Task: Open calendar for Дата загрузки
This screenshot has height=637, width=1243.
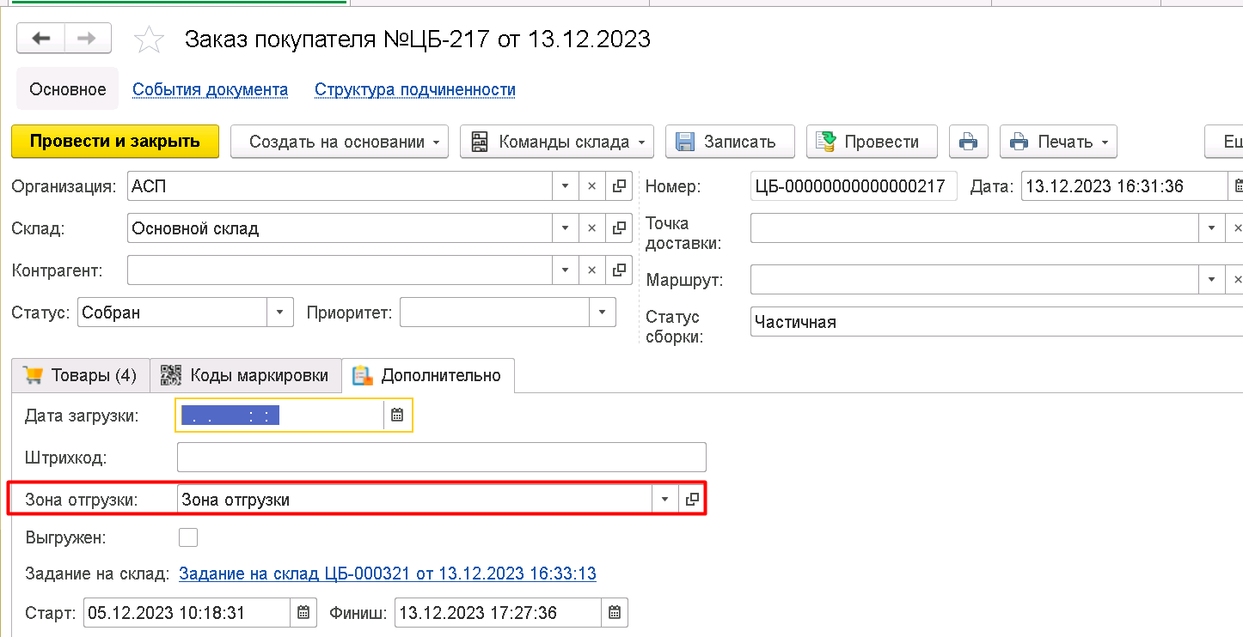Action: [x=397, y=415]
